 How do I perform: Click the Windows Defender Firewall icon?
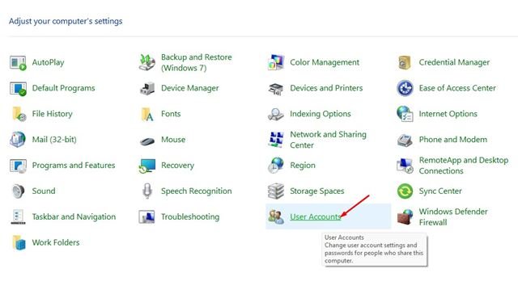click(405, 217)
